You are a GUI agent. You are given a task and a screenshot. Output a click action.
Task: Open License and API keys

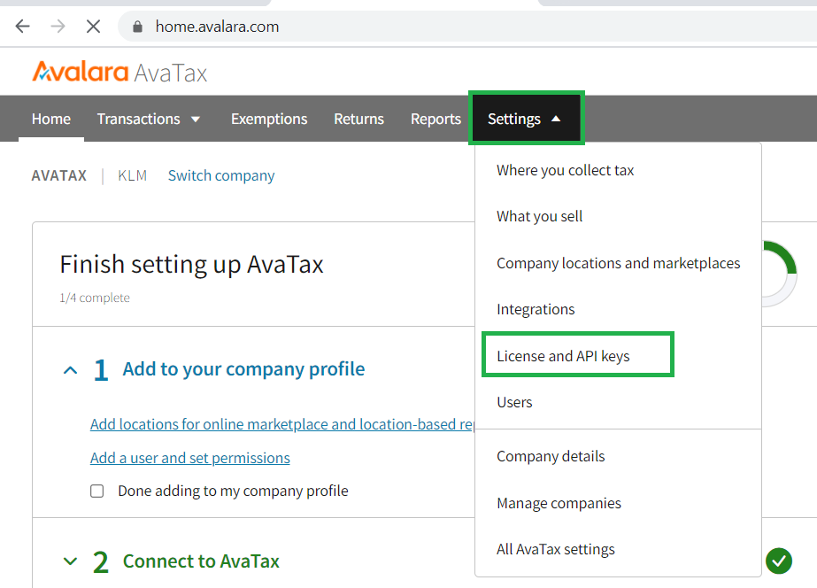pyautogui.click(x=563, y=356)
